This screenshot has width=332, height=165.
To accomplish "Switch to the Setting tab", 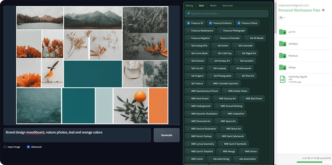I will tap(189, 5).
